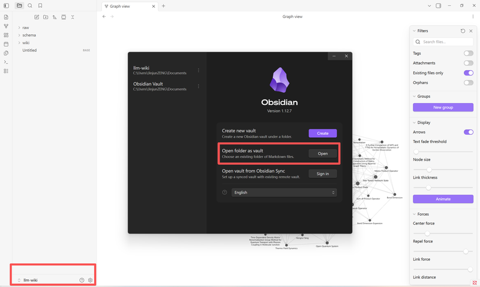Screen dimensions: 480x287
Task: Navigate forward in Graph view
Action: coord(112,17)
